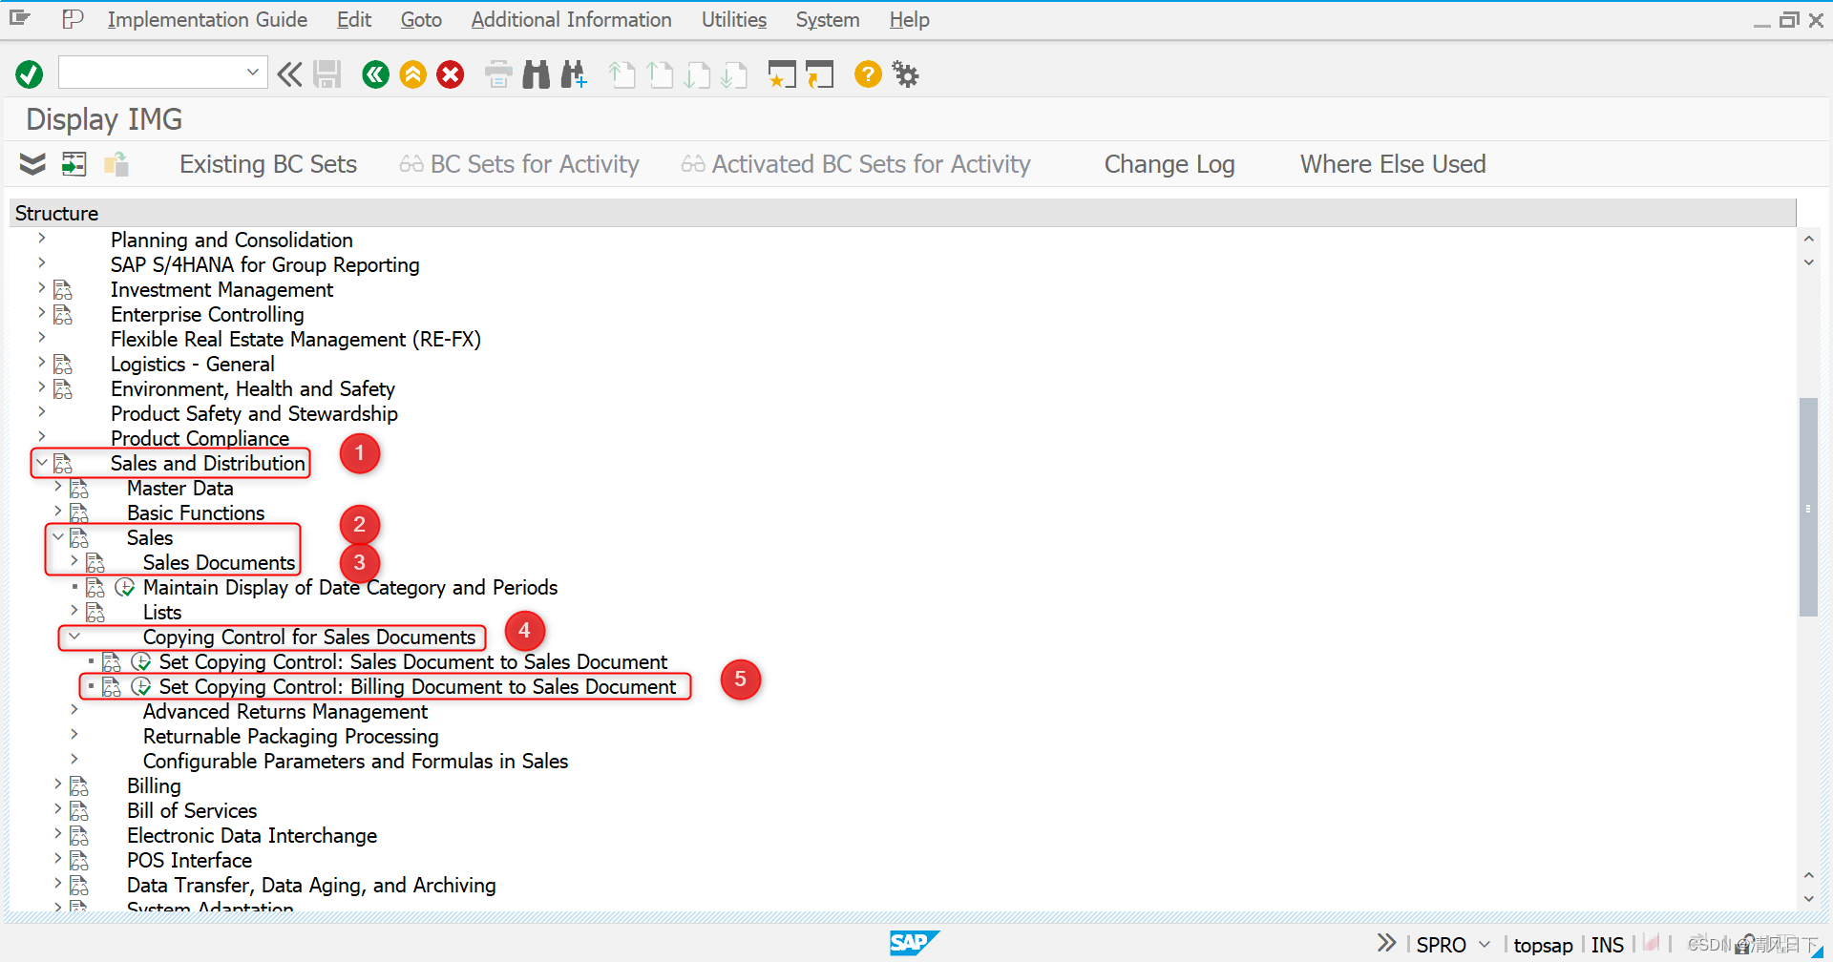Click the command input field
The width and height of the screenshot is (1833, 962).
(151, 73)
